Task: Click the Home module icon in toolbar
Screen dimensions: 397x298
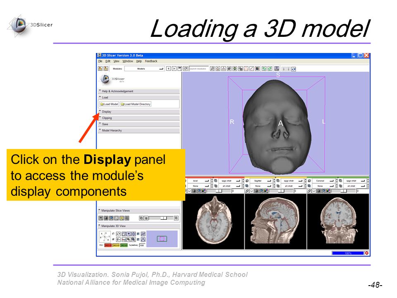Action: click(218, 69)
